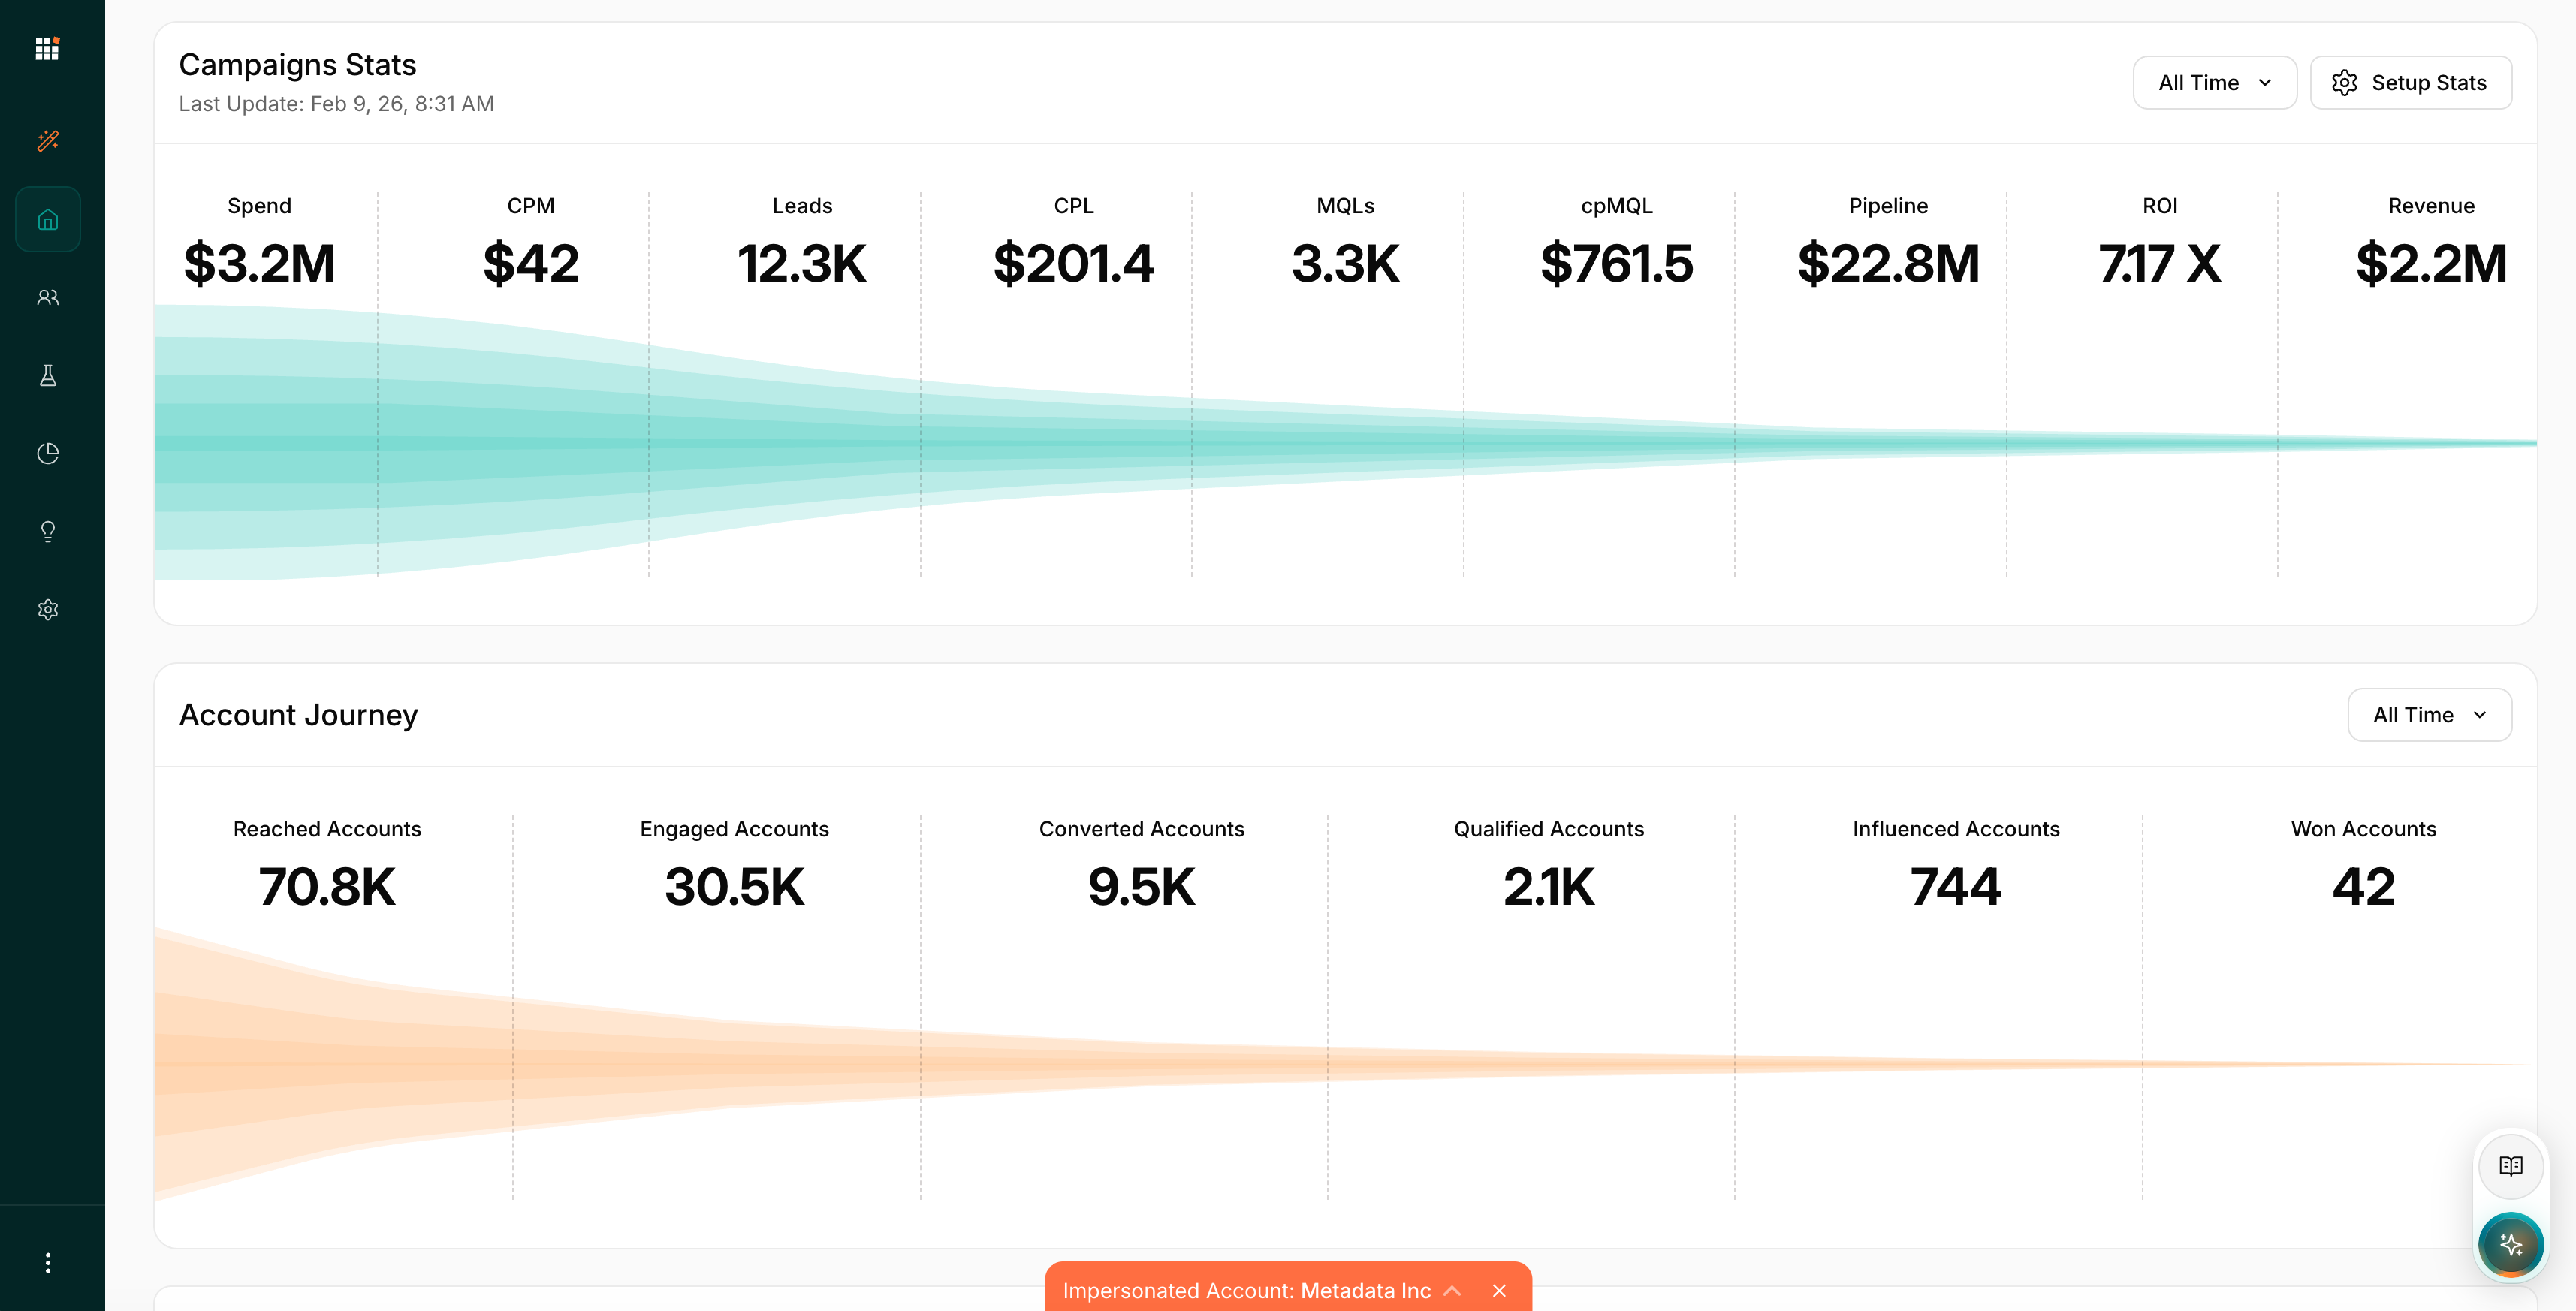
Task: Select the Reached Accounts 70.8K stat
Action: coord(327,885)
